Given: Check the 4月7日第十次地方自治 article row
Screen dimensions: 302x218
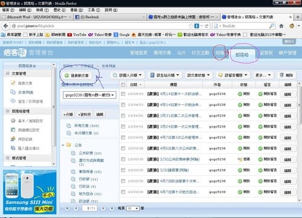Looking at the screenshot, I should click(123, 192).
